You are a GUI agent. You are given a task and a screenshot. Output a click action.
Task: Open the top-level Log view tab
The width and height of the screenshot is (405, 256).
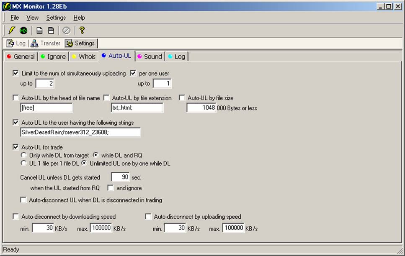click(x=16, y=43)
